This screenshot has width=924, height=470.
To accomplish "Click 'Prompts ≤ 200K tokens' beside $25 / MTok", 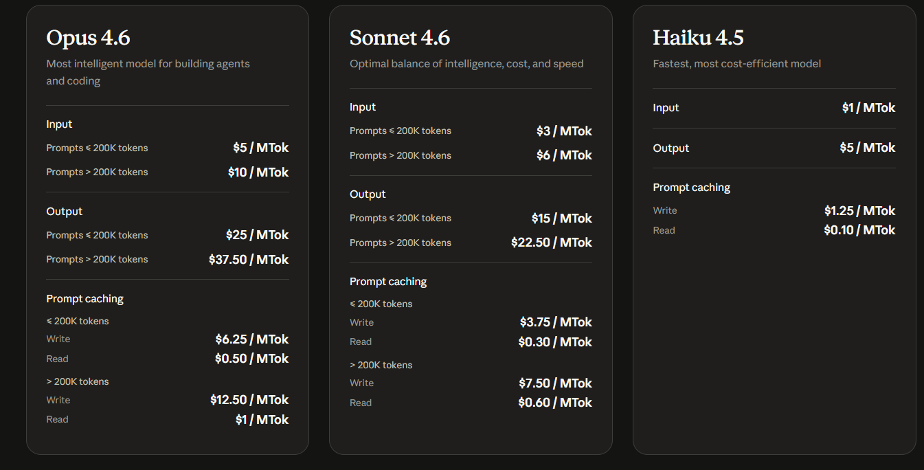I will pyautogui.click(x=97, y=235).
